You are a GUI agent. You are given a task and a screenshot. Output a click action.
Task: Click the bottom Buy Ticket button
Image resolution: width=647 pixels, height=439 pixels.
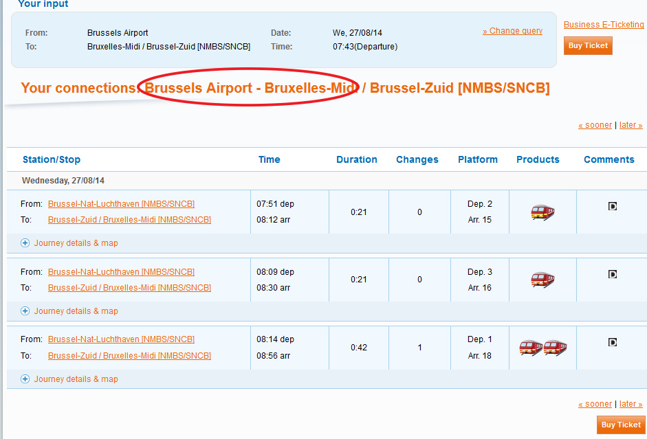621,425
